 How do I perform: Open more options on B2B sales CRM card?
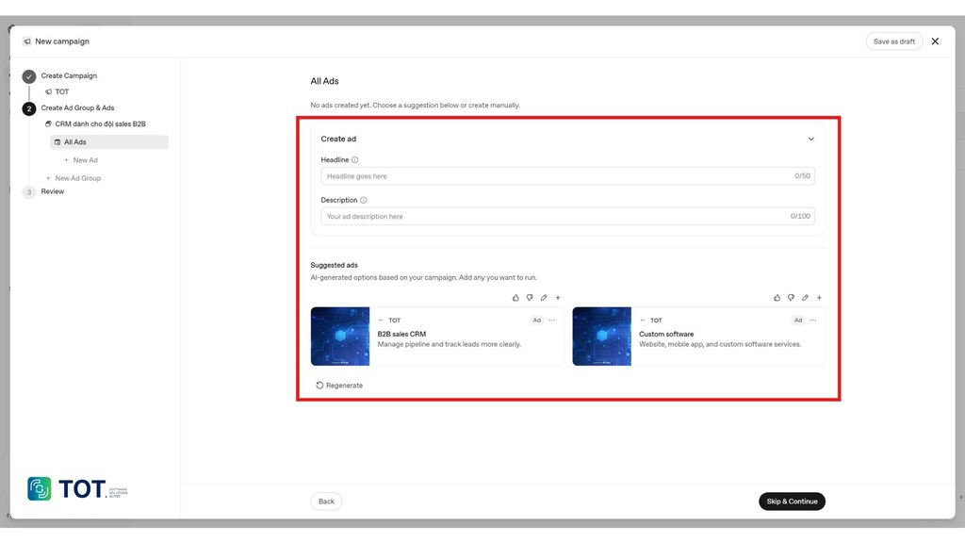(x=552, y=321)
